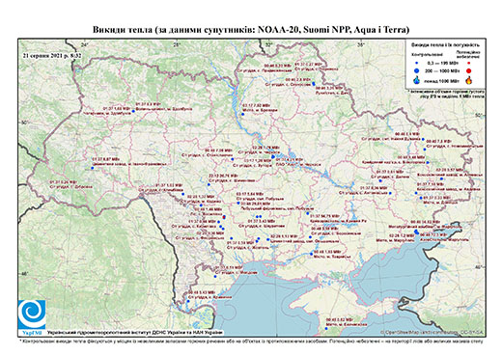The width and height of the screenshot is (502, 355).
Task: Click the blue marker near Sumy region border
Action: coord(314,84)
